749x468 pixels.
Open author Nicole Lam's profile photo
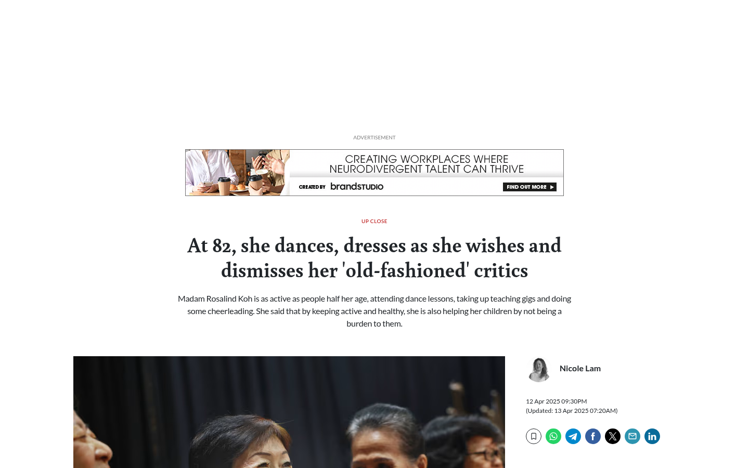pos(539,369)
